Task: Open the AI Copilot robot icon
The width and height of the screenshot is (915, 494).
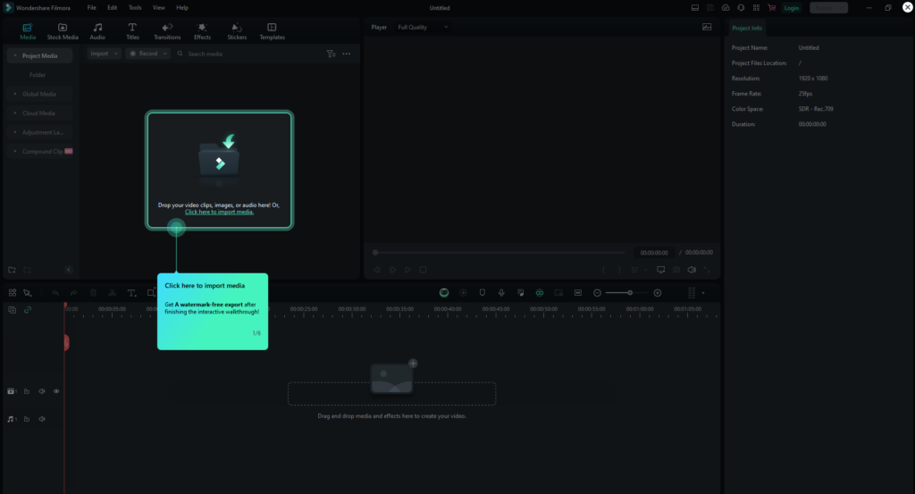Action: pyautogui.click(x=444, y=293)
